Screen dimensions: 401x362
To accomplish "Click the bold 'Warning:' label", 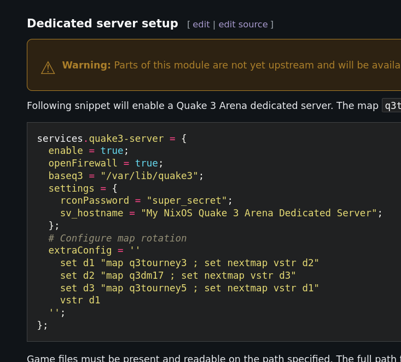I will pyautogui.click(x=86, y=65).
